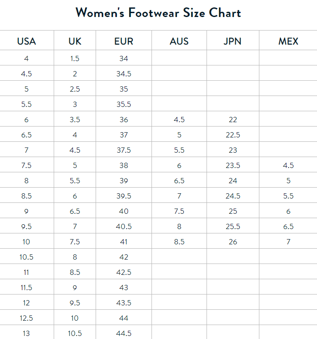Select JPN size 25.5 cell
Screen dimensions: 317x339
pos(233,226)
